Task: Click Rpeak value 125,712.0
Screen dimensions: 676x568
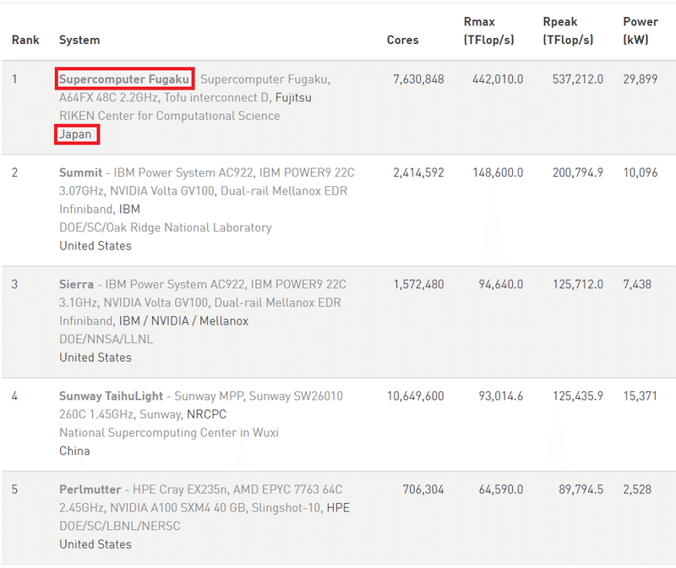Action: point(578,285)
